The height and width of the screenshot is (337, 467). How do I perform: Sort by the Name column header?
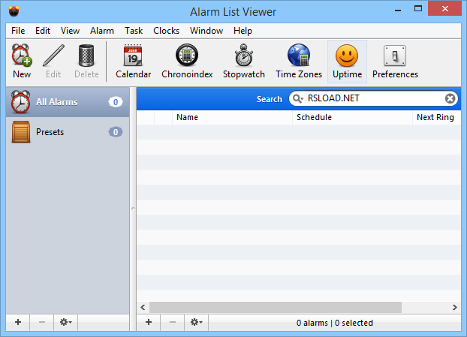[232, 117]
